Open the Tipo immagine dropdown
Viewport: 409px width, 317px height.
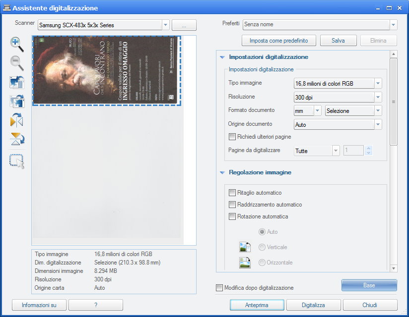click(x=378, y=83)
